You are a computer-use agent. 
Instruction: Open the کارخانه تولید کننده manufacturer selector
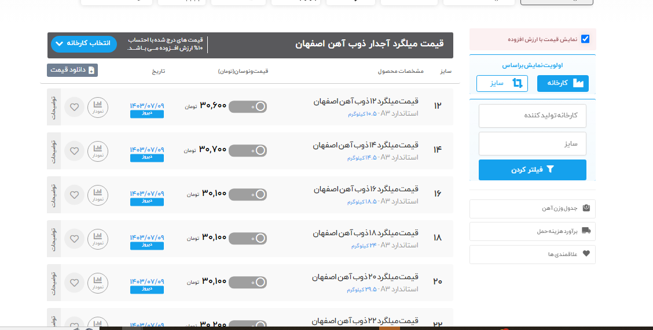click(x=532, y=116)
